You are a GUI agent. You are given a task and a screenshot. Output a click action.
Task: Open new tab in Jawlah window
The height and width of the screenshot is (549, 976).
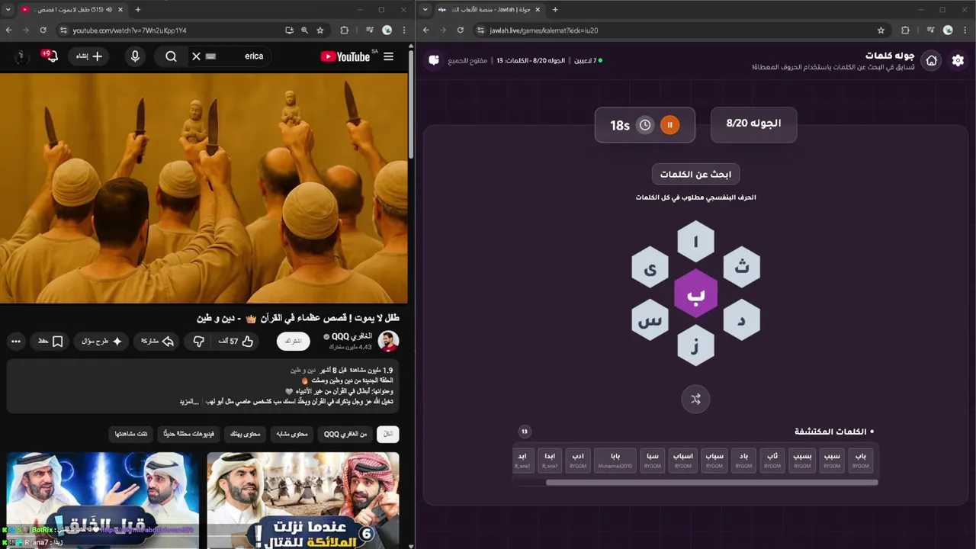pos(555,10)
